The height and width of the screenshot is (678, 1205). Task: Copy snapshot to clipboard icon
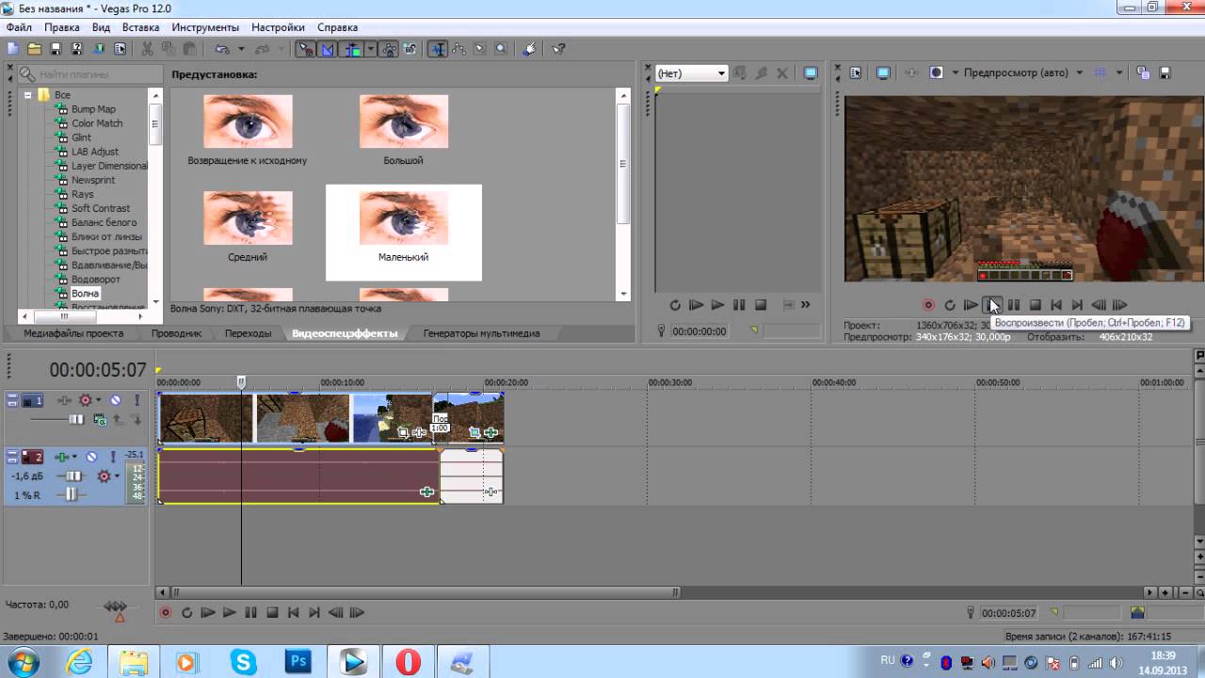pos(1143,73)
